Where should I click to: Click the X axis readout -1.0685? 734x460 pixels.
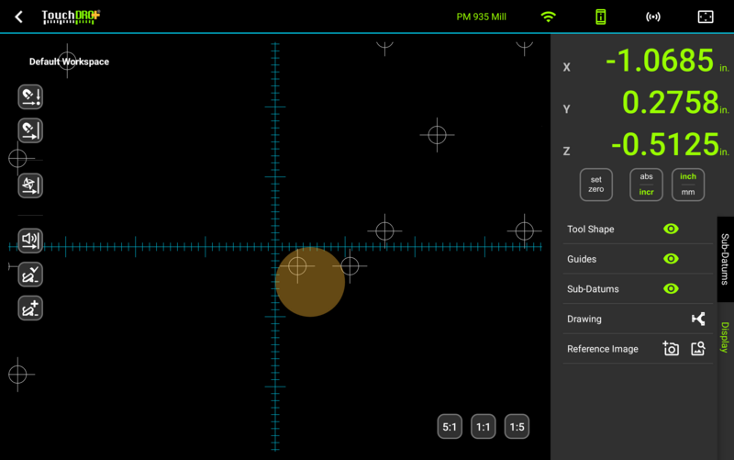point(659,61)
